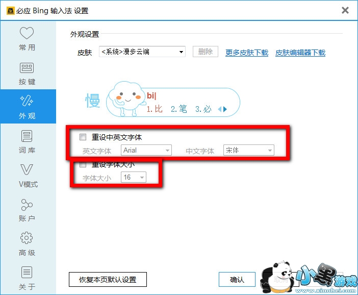Open 更多皮肤下载 link
Viewport: 358px width, 295px height.
pos(247,53)
